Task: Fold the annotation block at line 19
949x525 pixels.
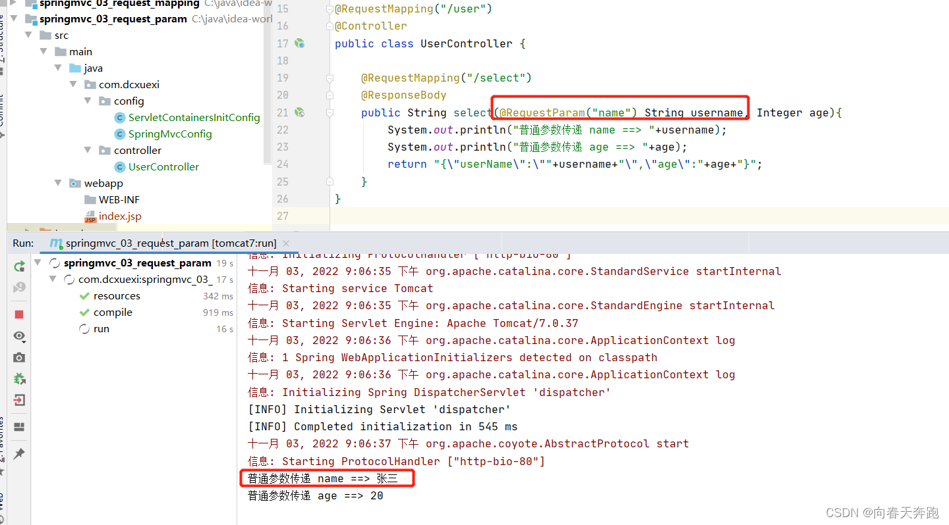Action: 330,78
